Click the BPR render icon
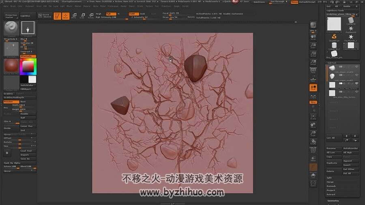This screenshot has height=205, width=365. [313, 26]
